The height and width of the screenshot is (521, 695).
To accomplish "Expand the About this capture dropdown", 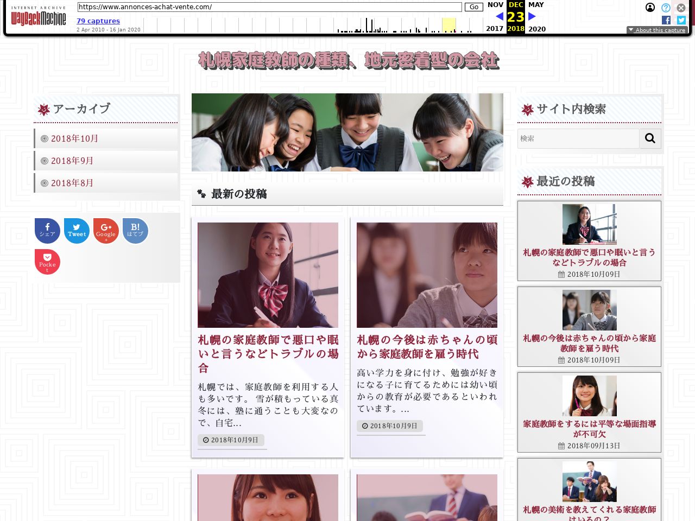I will (657, 30).
